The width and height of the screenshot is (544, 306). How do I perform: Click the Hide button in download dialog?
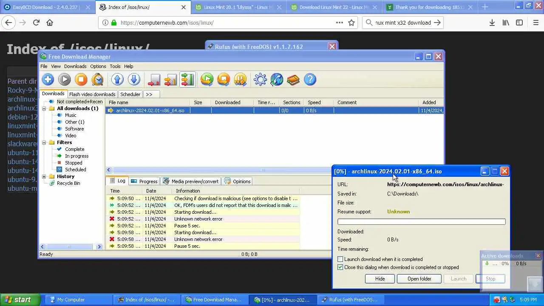coord(380,279)
